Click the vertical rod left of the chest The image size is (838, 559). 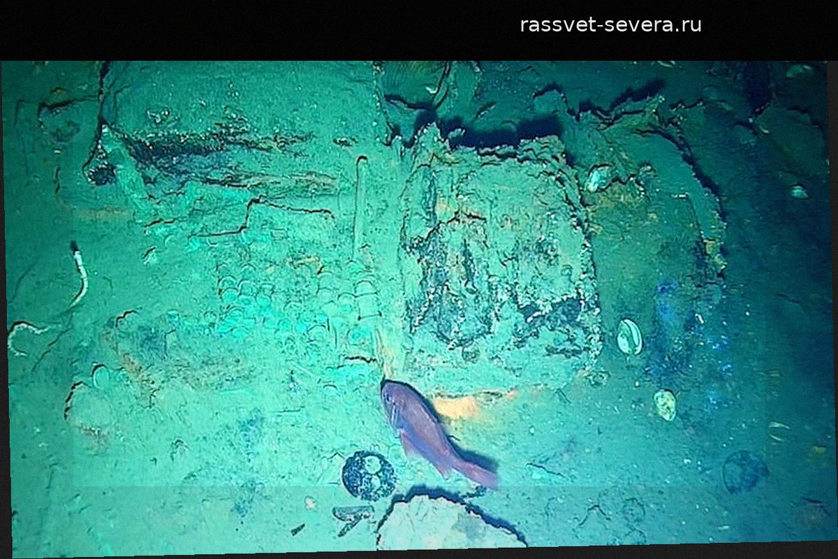(x=361, y=203)
